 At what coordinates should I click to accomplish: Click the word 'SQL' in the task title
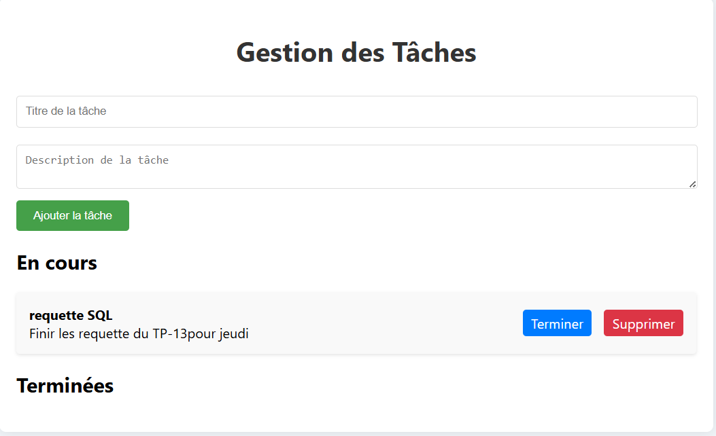[x=100, y=315]
